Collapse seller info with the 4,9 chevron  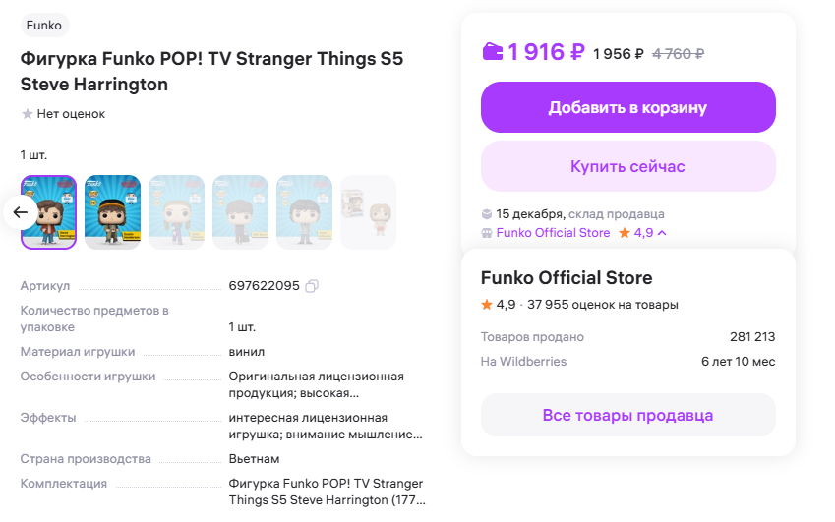[x=662, y=233]
